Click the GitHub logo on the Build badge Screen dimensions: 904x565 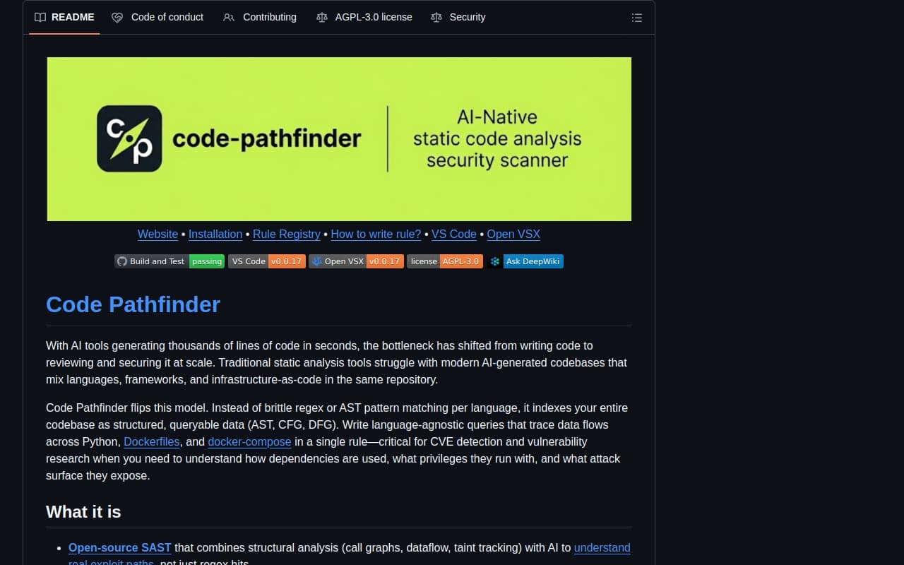(x=121, y=261)
